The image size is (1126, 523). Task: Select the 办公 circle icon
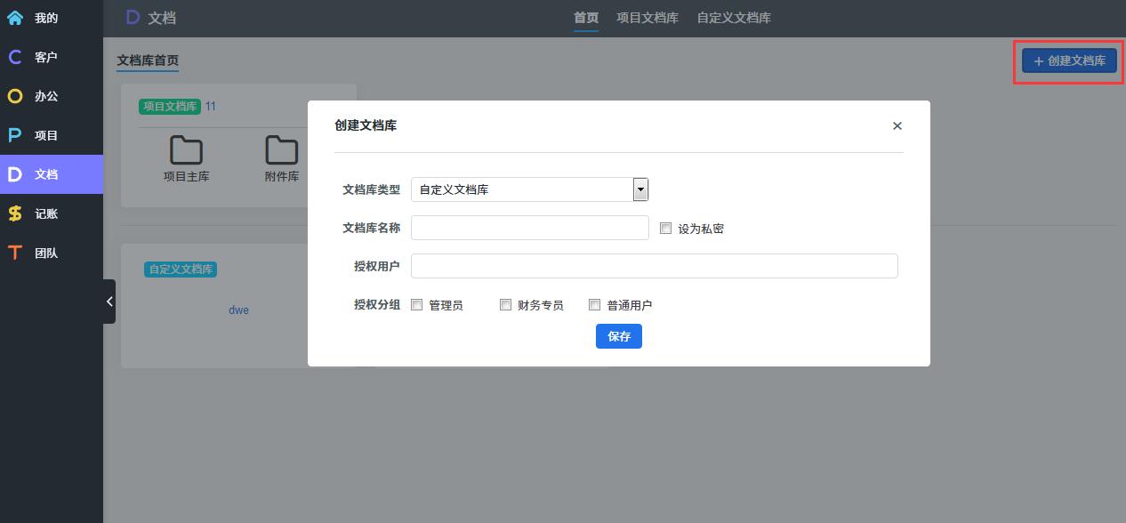[15, 96]
